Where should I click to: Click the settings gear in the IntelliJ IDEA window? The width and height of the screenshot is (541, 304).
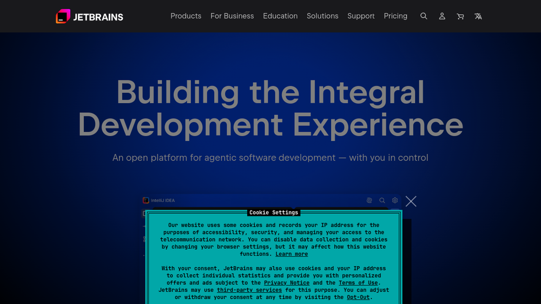[395, 200]
